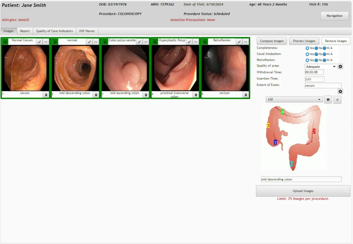Open the Quality of prep dropdown
This screenshot has height=244, width=353.
click(320, 66)
